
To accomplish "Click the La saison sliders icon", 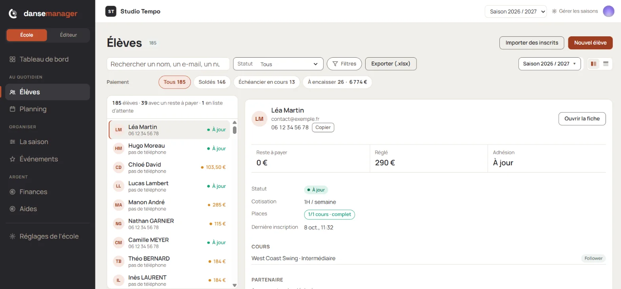I will tap(13, 142).
